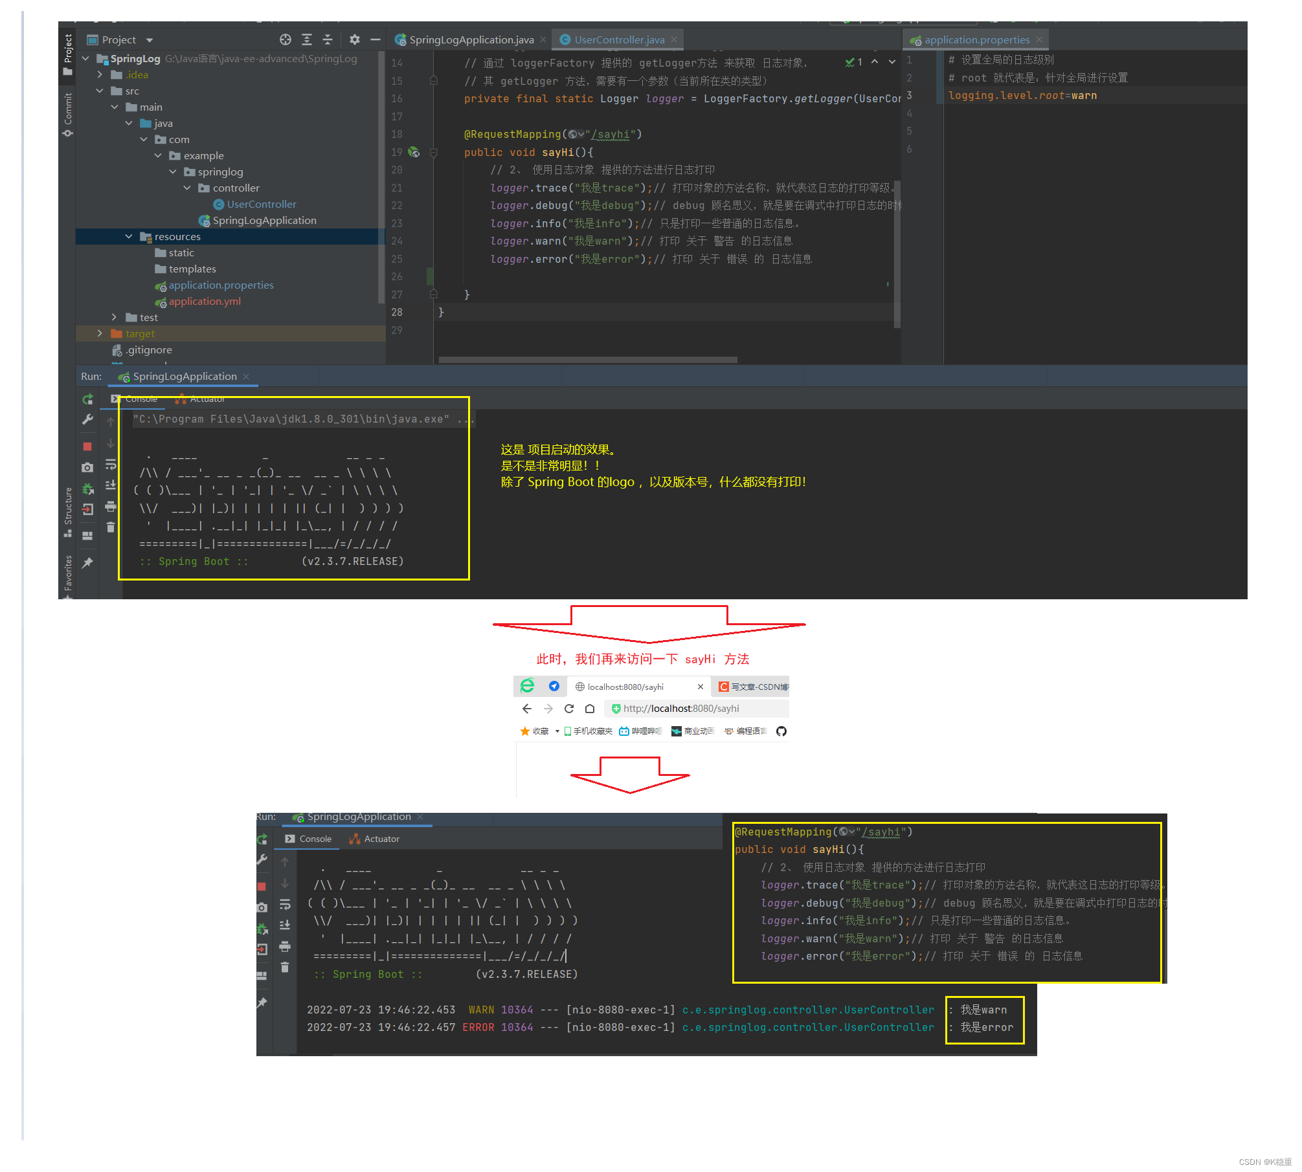Click the browser reload icon
This screenshot has height=1172, width=1302.
[x=569, y=709]
